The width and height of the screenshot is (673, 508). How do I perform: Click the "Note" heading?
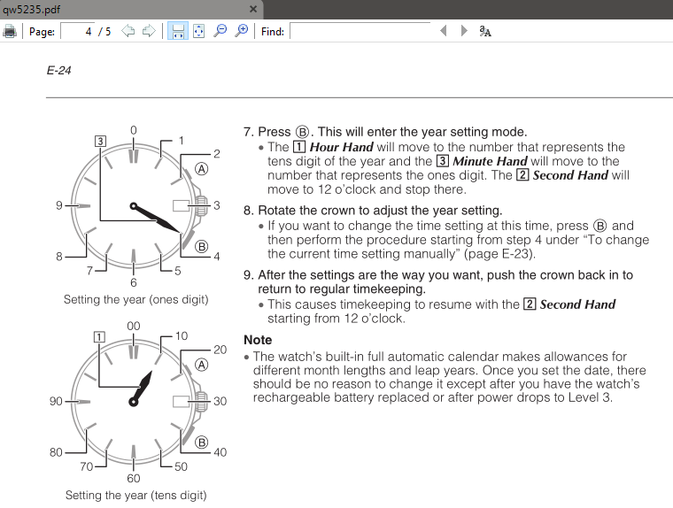258,340
